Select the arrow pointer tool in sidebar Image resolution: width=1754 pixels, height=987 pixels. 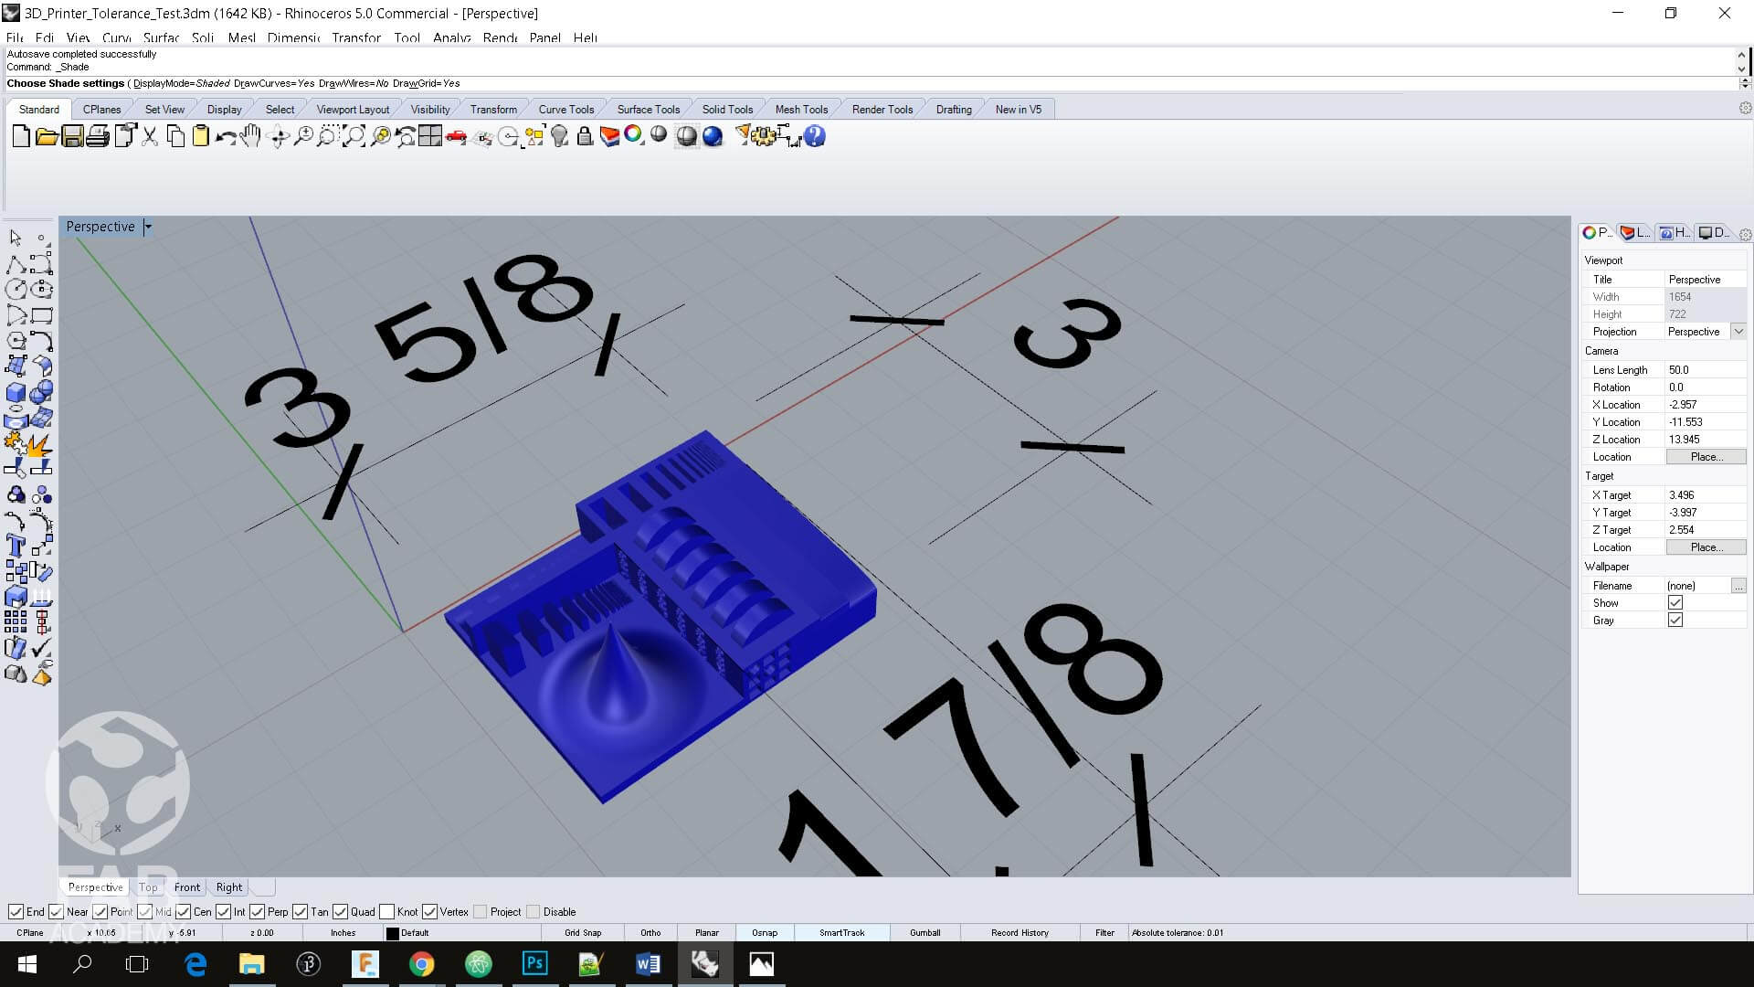point(16,238)
